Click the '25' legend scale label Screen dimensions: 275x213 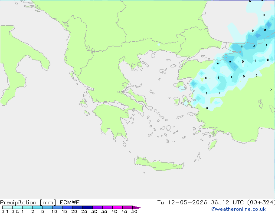[x=84, y=211]
